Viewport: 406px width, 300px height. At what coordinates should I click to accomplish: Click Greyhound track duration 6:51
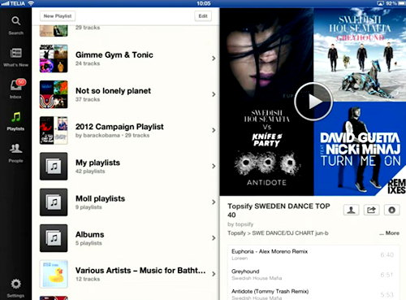coord(387,275)
